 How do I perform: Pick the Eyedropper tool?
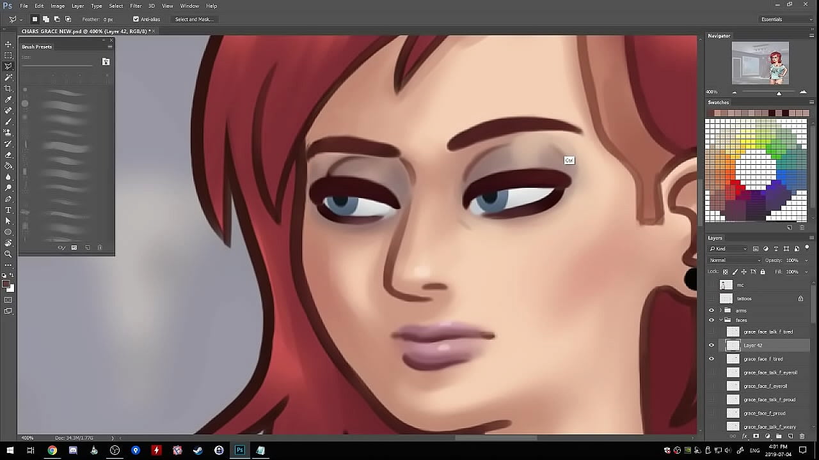coord(8,100)
